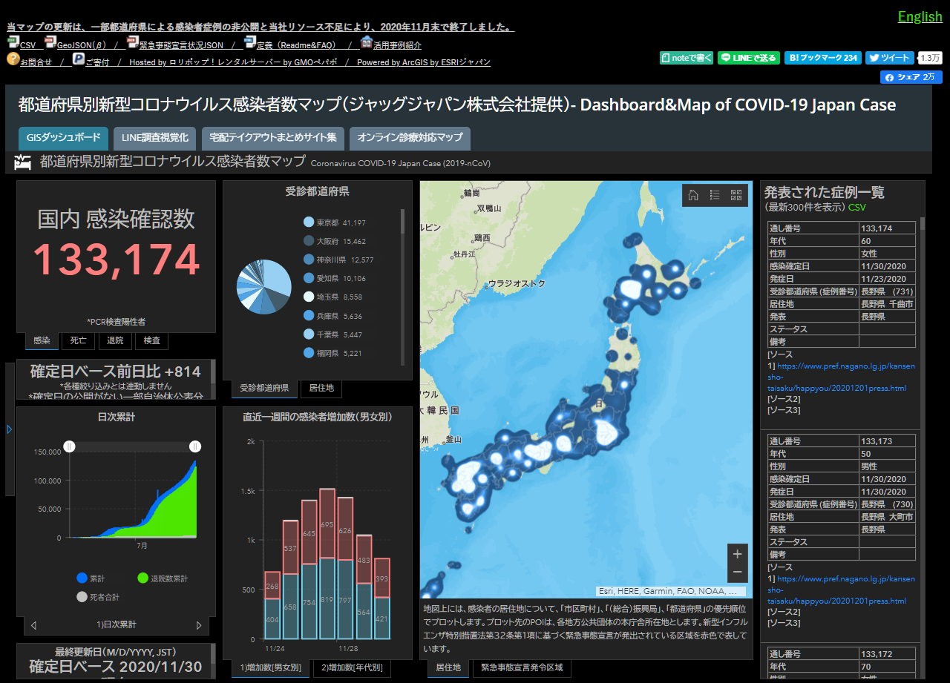The width and height of the screenshot is (950, 683).
Task: Open the 緊急事態宣言発令区域 map tab
Action: (522, 668)
